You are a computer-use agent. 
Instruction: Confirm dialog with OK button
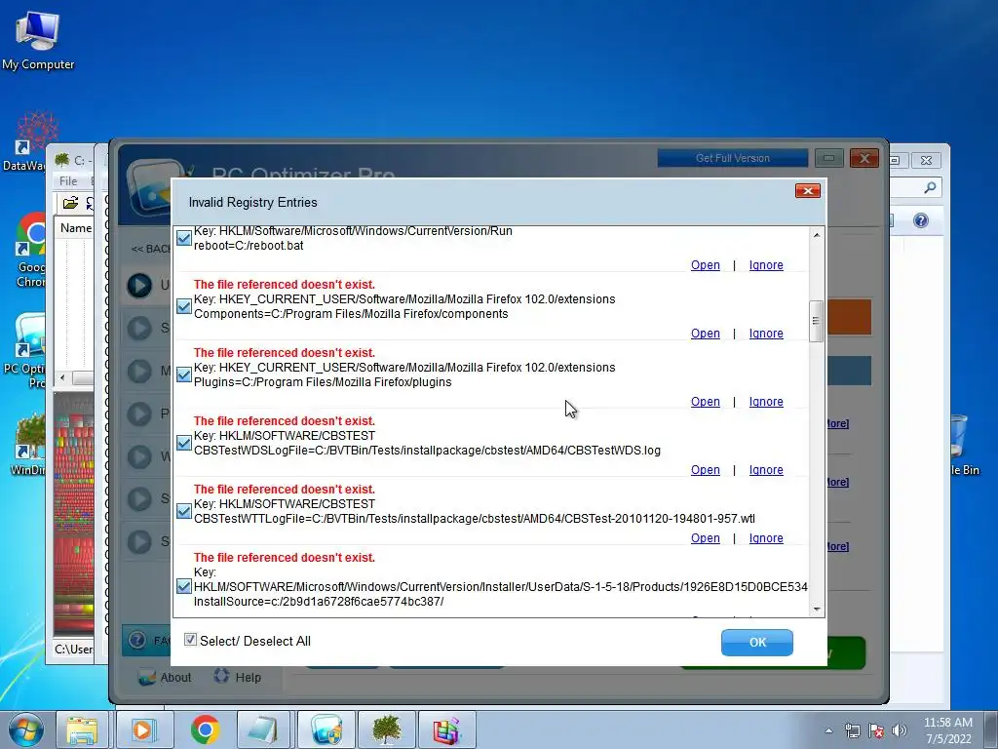pyautogui.click(x=756, y=642)
